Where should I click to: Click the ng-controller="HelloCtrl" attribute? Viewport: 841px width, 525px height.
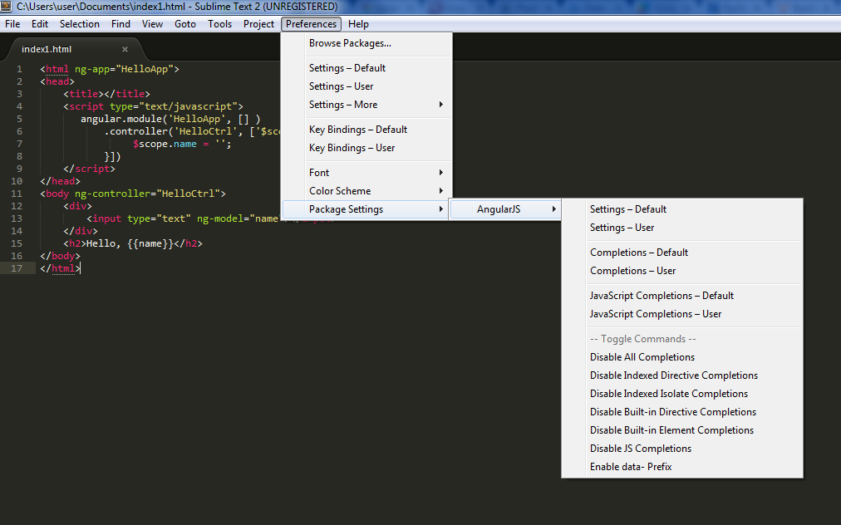point(147,194)
